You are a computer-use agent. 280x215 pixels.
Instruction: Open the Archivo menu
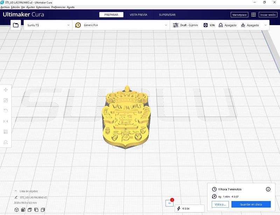click(x=5, y=7)
